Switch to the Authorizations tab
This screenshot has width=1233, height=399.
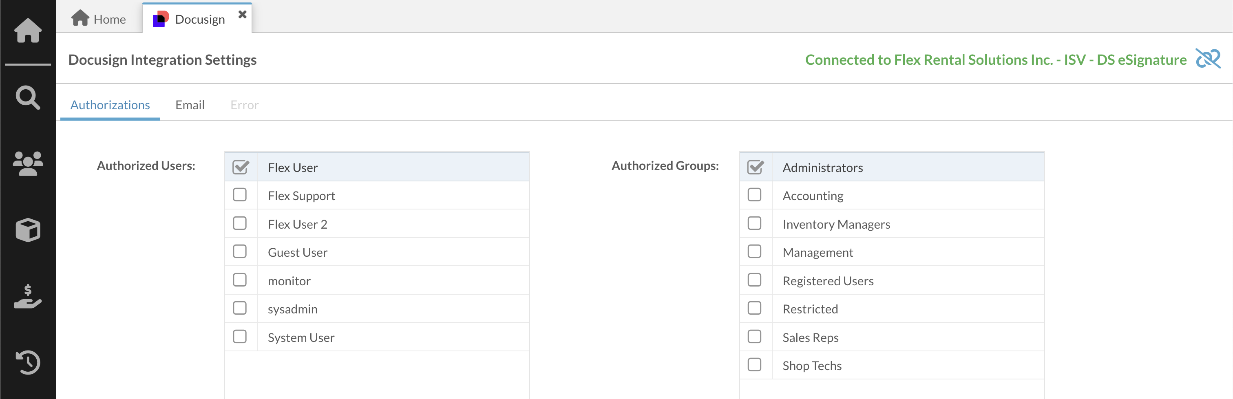[x=110, y=105]
